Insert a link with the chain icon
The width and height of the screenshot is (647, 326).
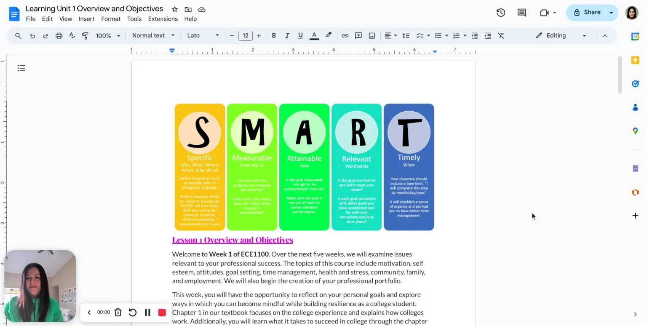(345, 36)
